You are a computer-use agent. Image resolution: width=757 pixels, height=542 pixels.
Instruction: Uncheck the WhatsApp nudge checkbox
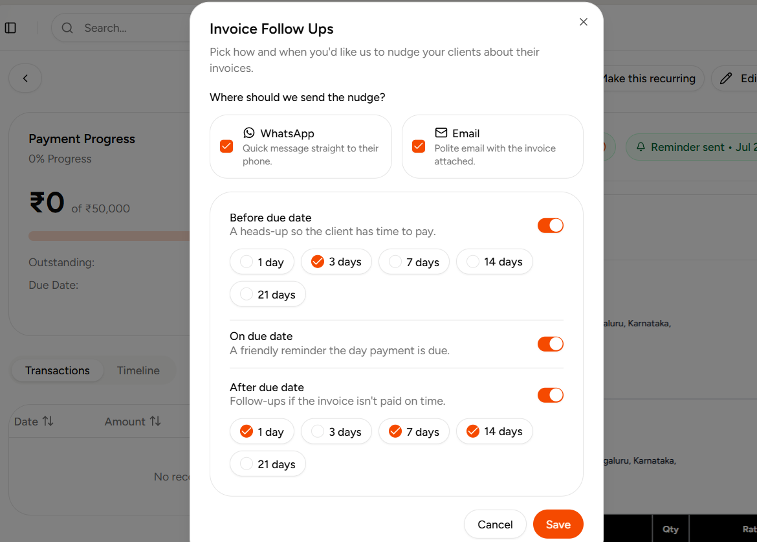point(226,146)
